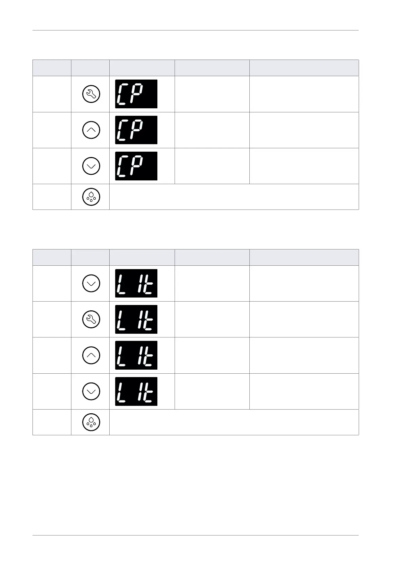Select the CP display beside the down chevron

pyautogui.click(x=136, y=166)
